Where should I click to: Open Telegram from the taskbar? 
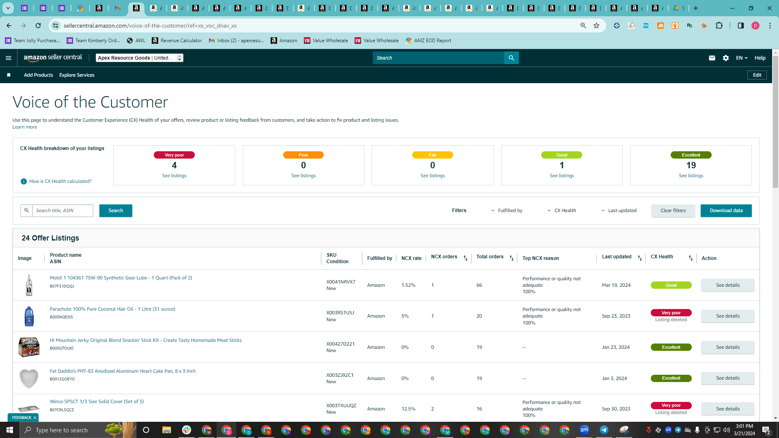(x=604, y=430)
